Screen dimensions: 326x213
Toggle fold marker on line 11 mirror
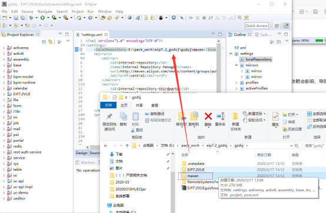click(84, 84)
